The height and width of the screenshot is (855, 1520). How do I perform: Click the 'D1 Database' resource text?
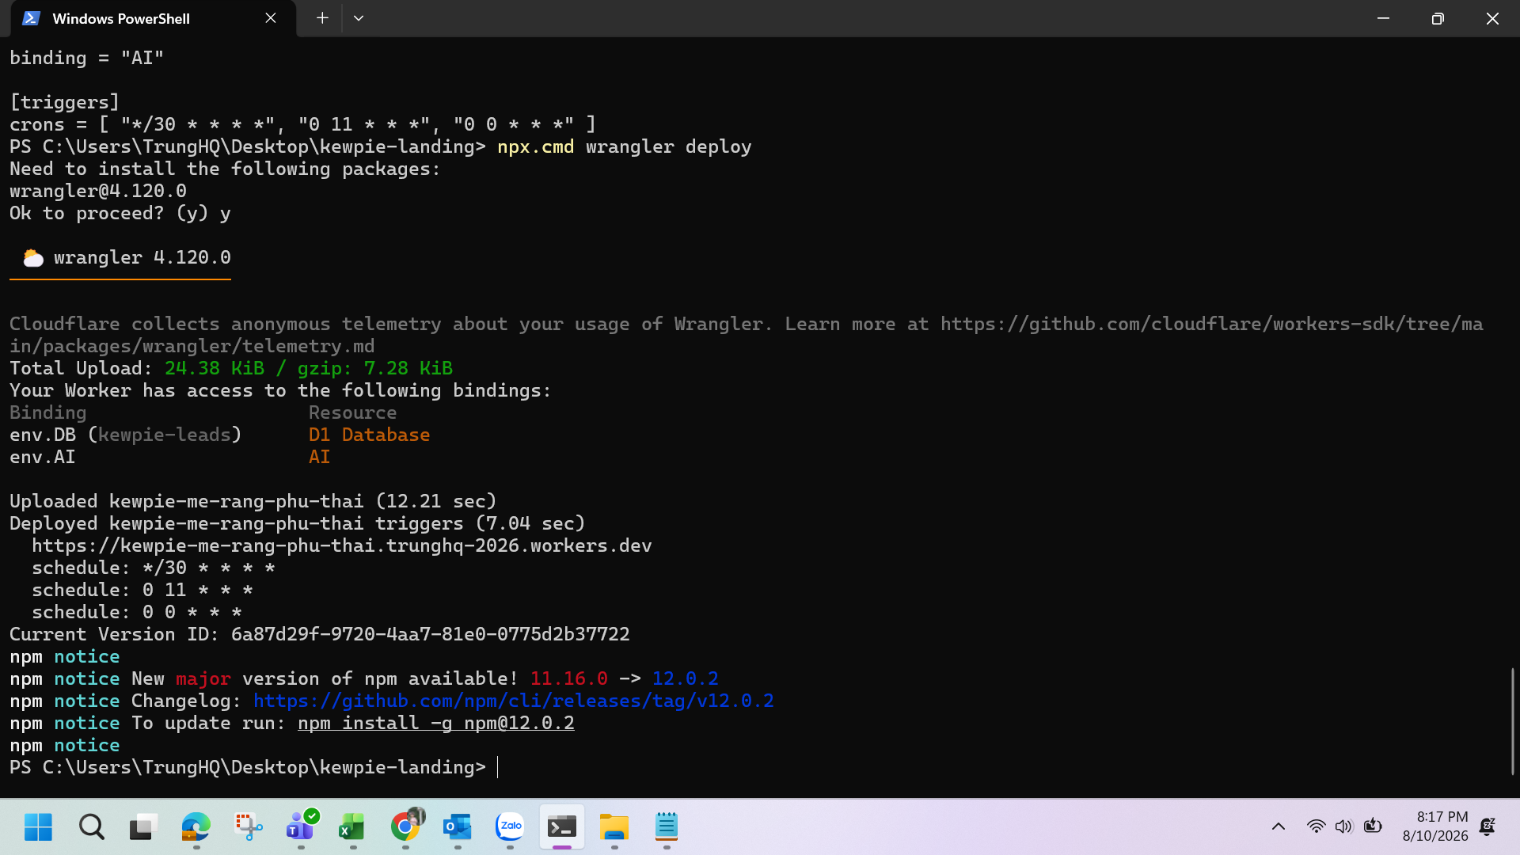coord(370,435)
